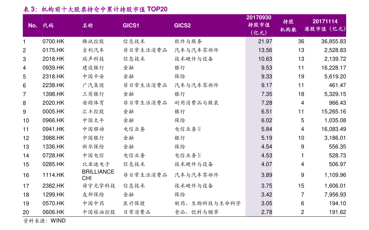Select stock code 2238.HK
369x230 pixels.
tap(53, 85)
